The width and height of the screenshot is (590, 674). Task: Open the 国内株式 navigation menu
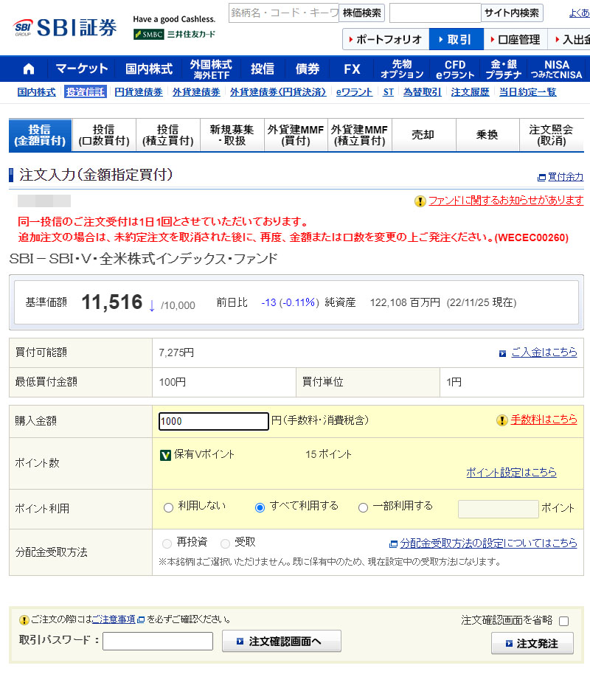148,69
